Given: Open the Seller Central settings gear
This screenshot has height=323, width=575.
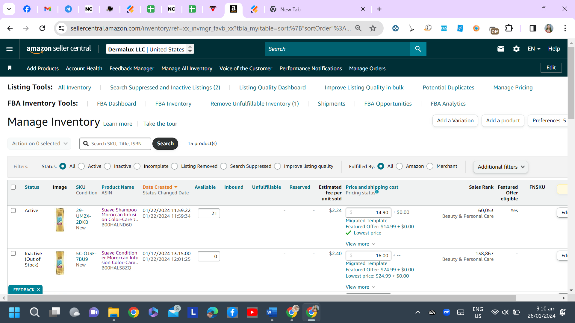Looking at the screenshot, I should (516, 49).
